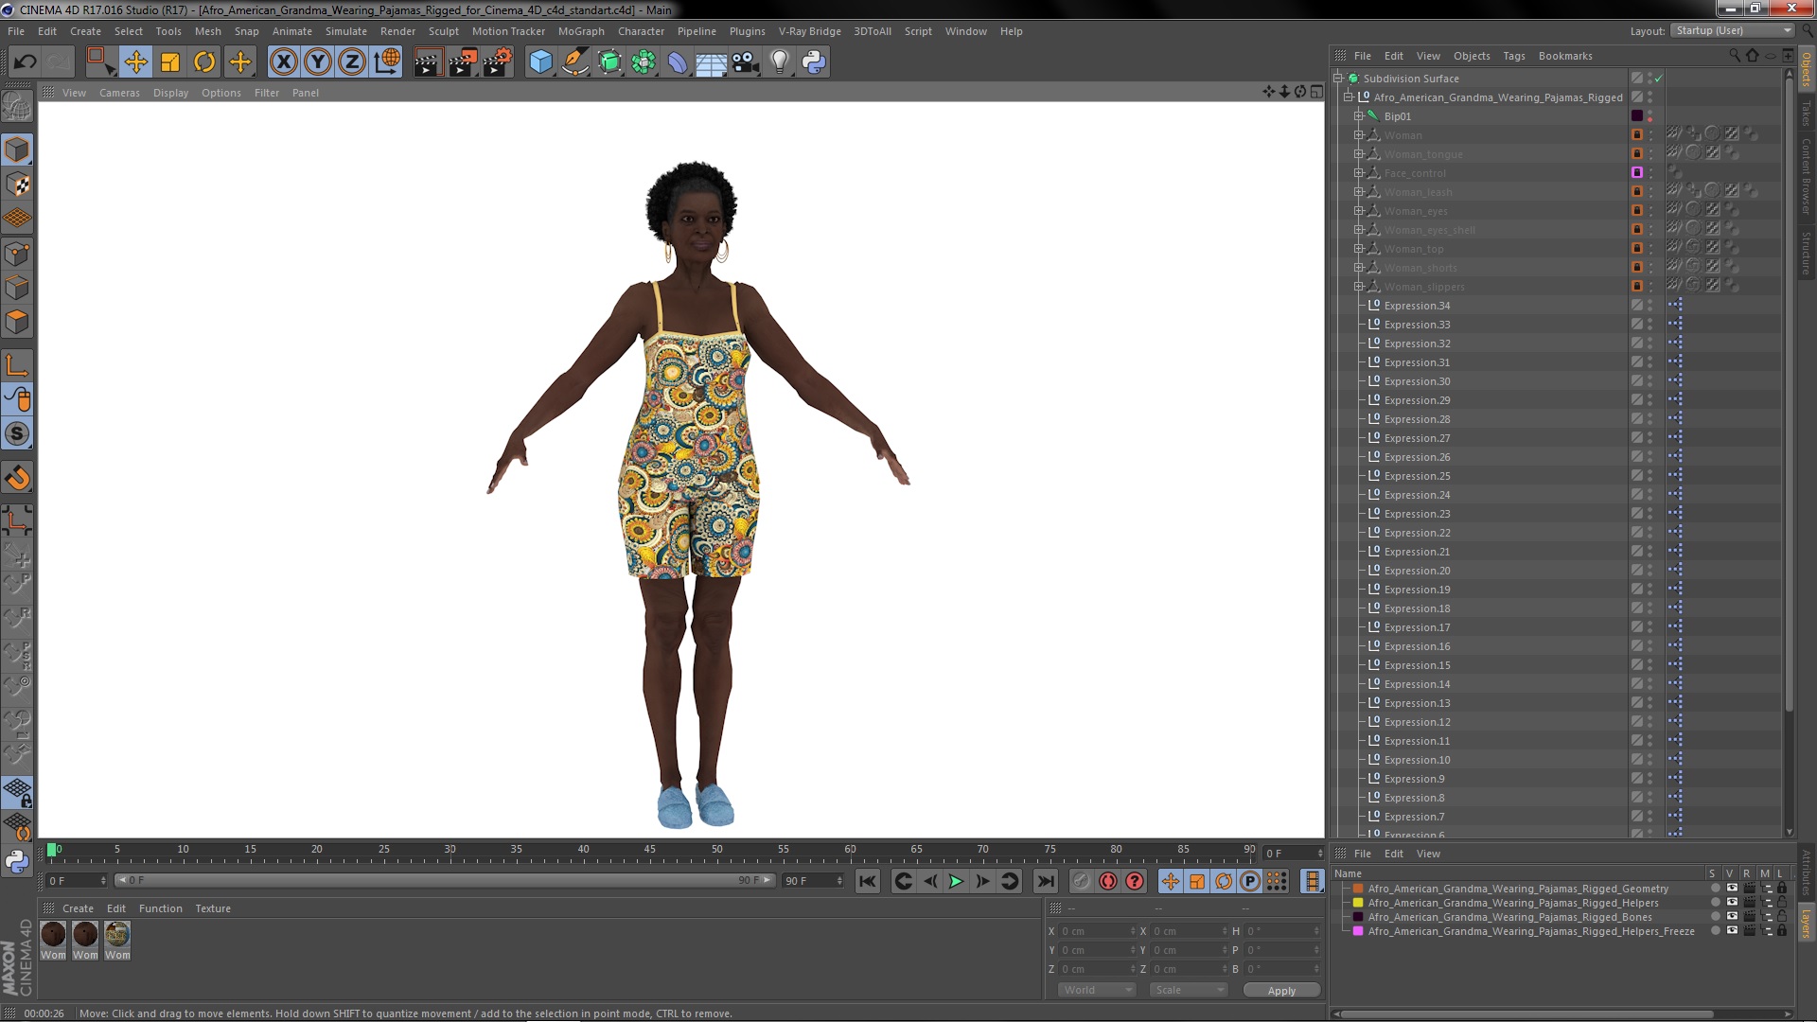Expand the Bip01 tree item
The height and width of the screenshot is (1022, 1817).
(1359, 116)
